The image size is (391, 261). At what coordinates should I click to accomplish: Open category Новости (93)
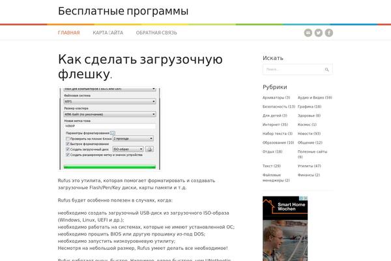[x=309, y=134]
